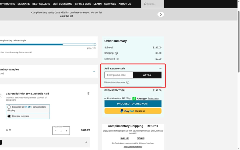
Task: Click the Search input field
Action: click(152, 4)
